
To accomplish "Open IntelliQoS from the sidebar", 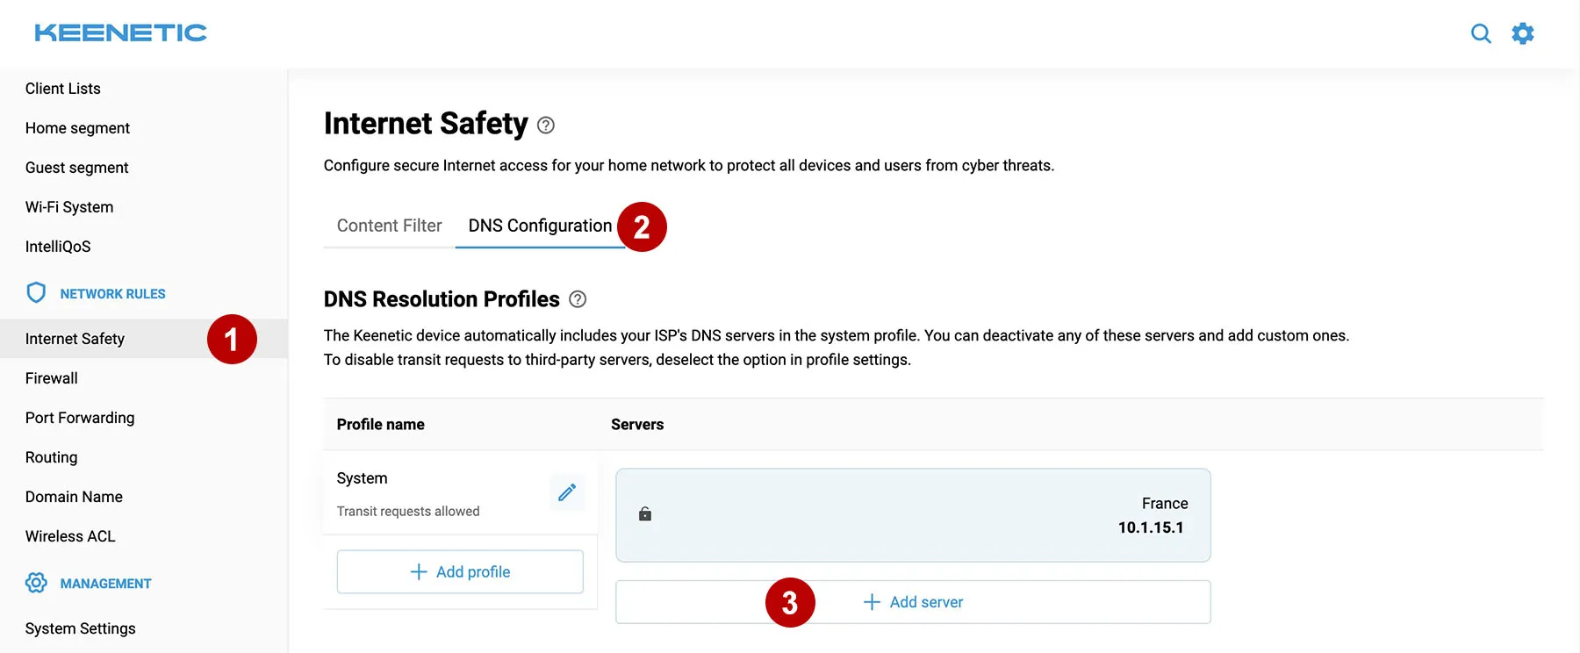I will (57, 246).
